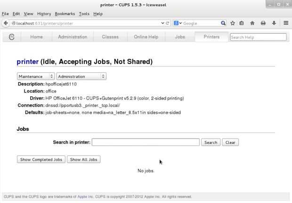Open the bookmarks list icon
Screen dimensions: 292x203
pyautogui.click(x=242, y=23)
